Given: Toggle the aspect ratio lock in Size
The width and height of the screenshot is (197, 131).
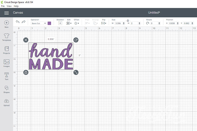Looking at the screenshot, I should coord(128,20).
